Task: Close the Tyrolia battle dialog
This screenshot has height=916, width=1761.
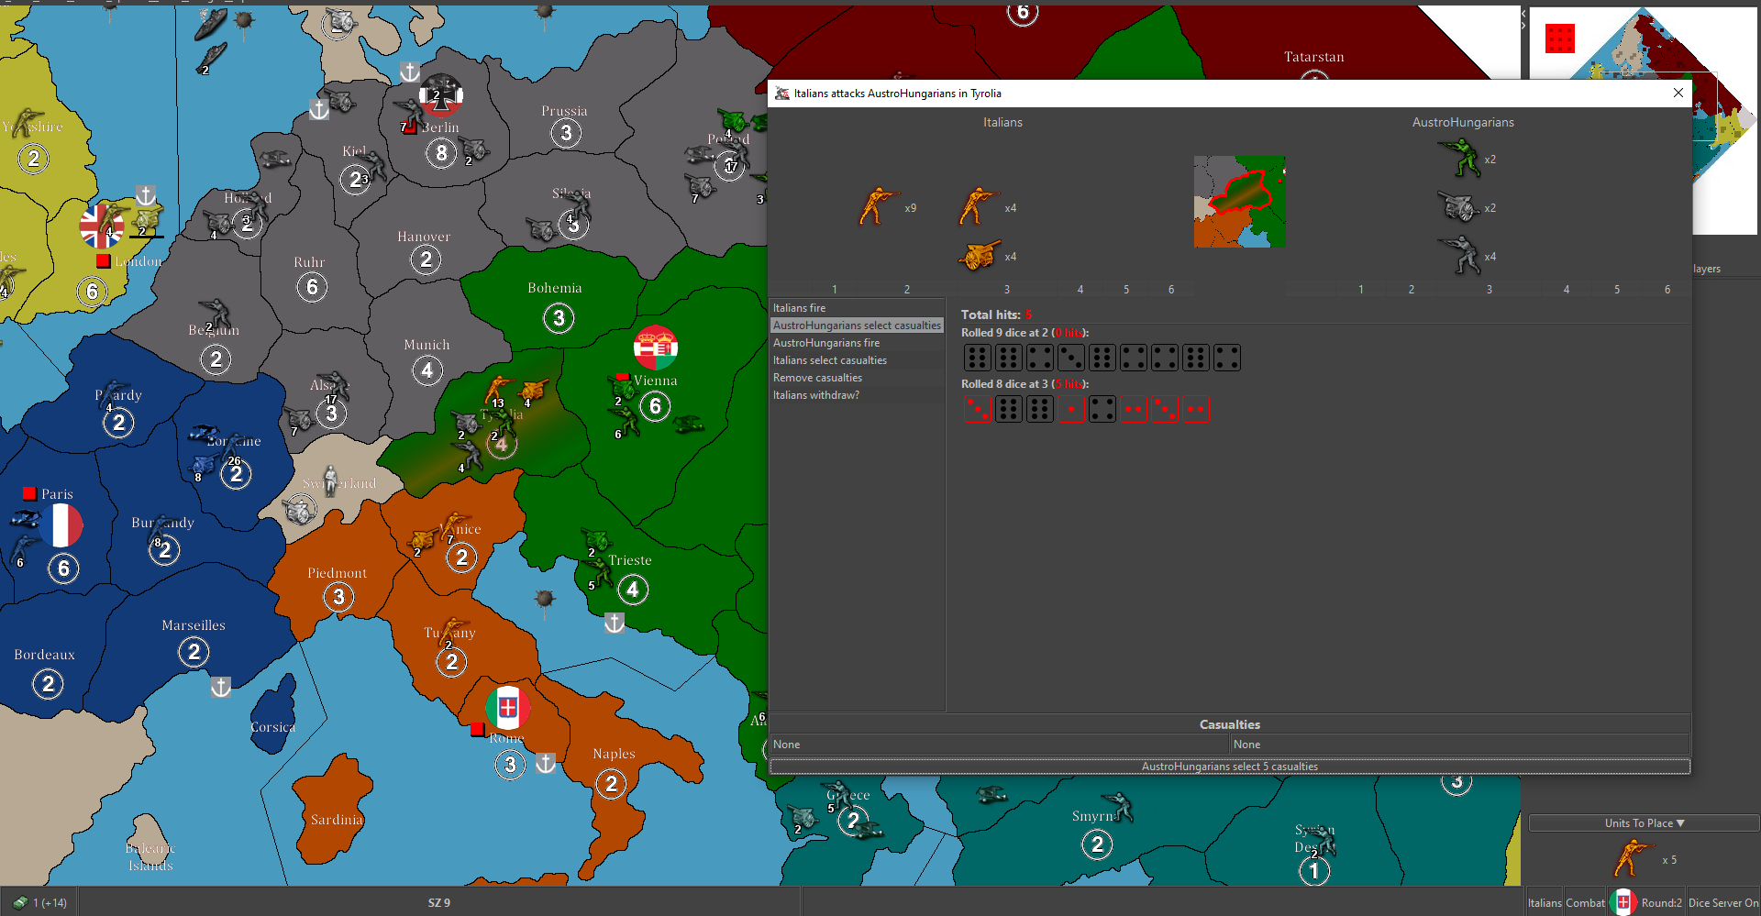Action: click(x=1678, y=93)
